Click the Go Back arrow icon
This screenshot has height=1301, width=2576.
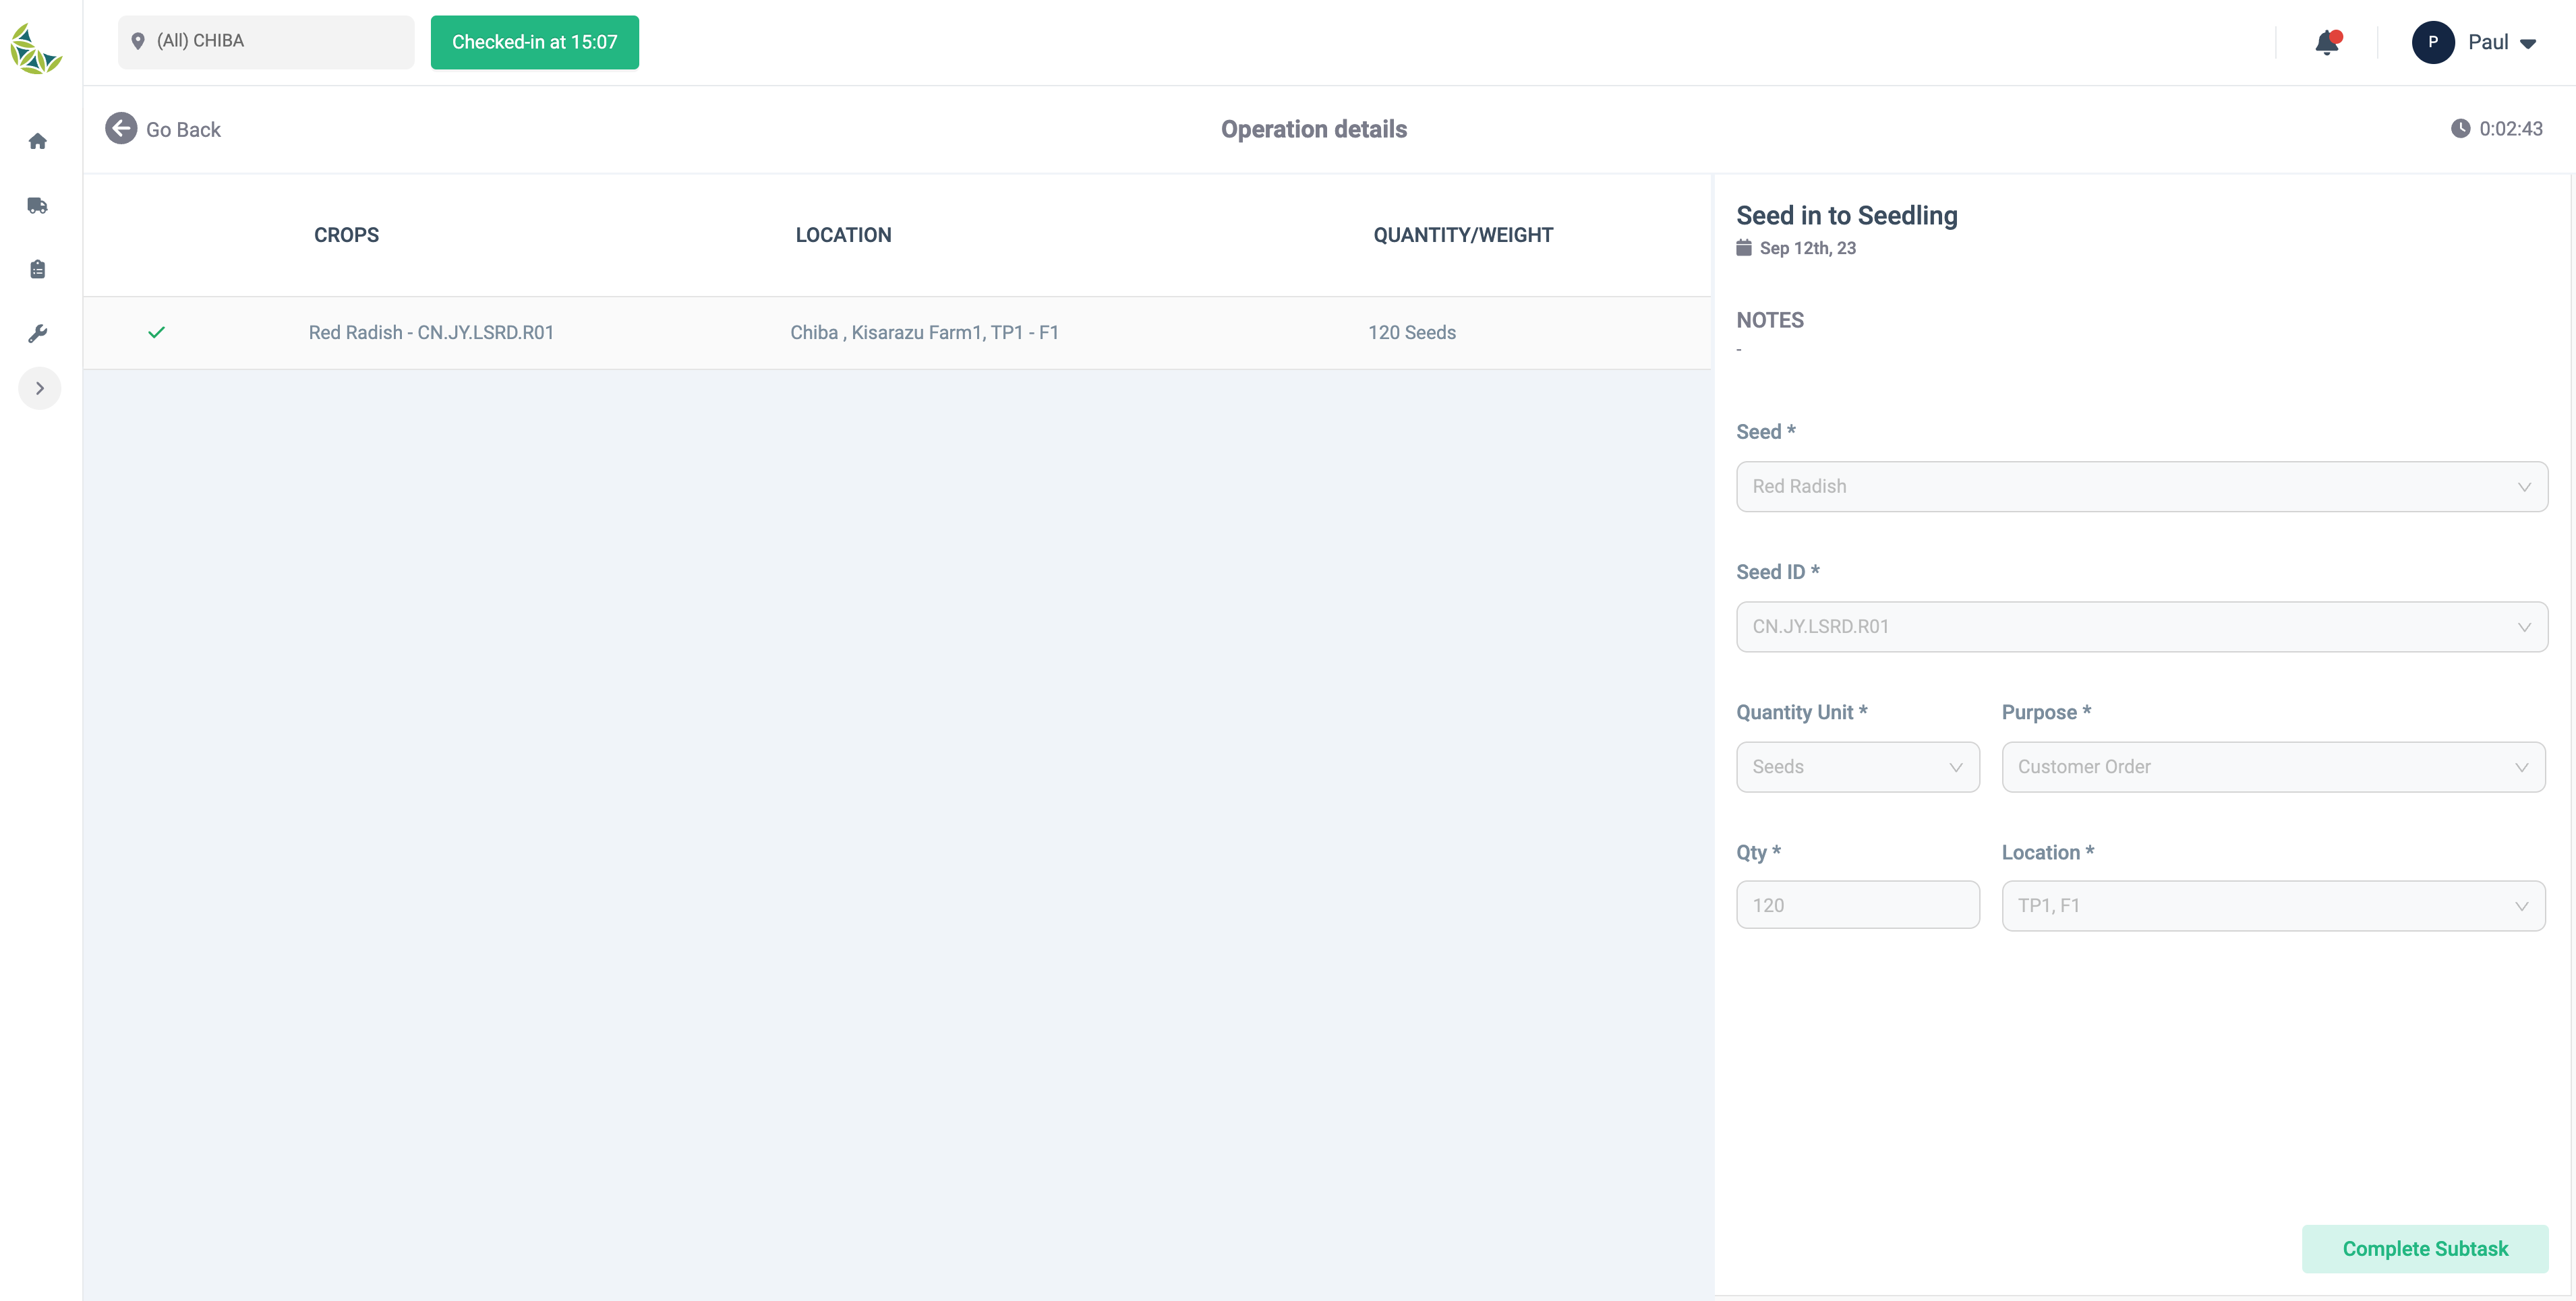point(121,128)
